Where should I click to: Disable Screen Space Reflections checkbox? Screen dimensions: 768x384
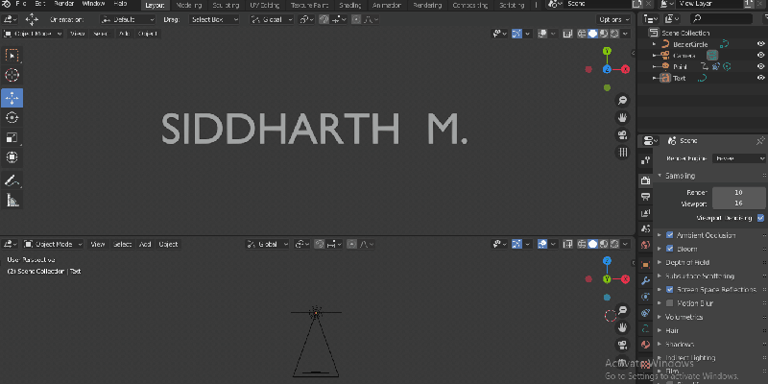pos(669,290)
